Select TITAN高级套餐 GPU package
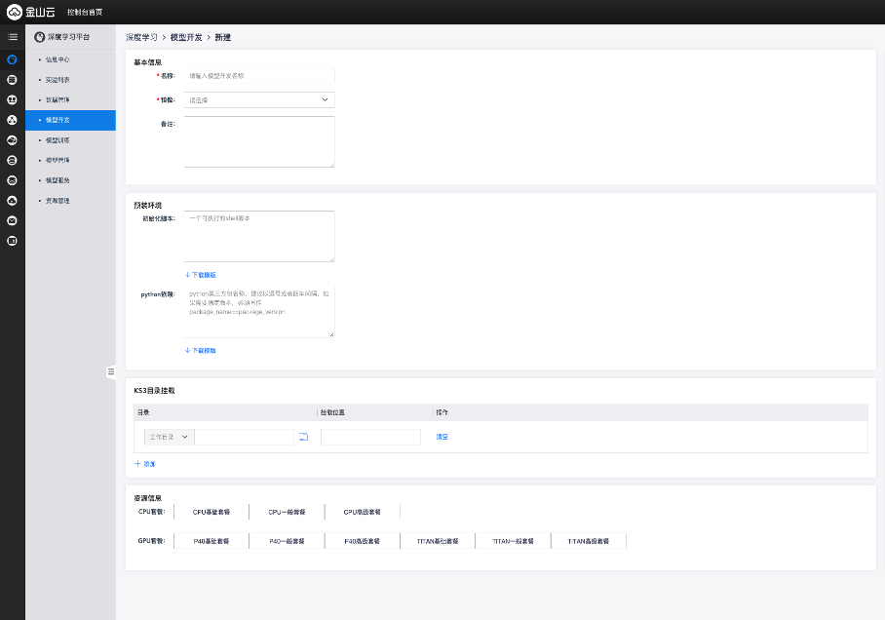 tap(589, 541)
